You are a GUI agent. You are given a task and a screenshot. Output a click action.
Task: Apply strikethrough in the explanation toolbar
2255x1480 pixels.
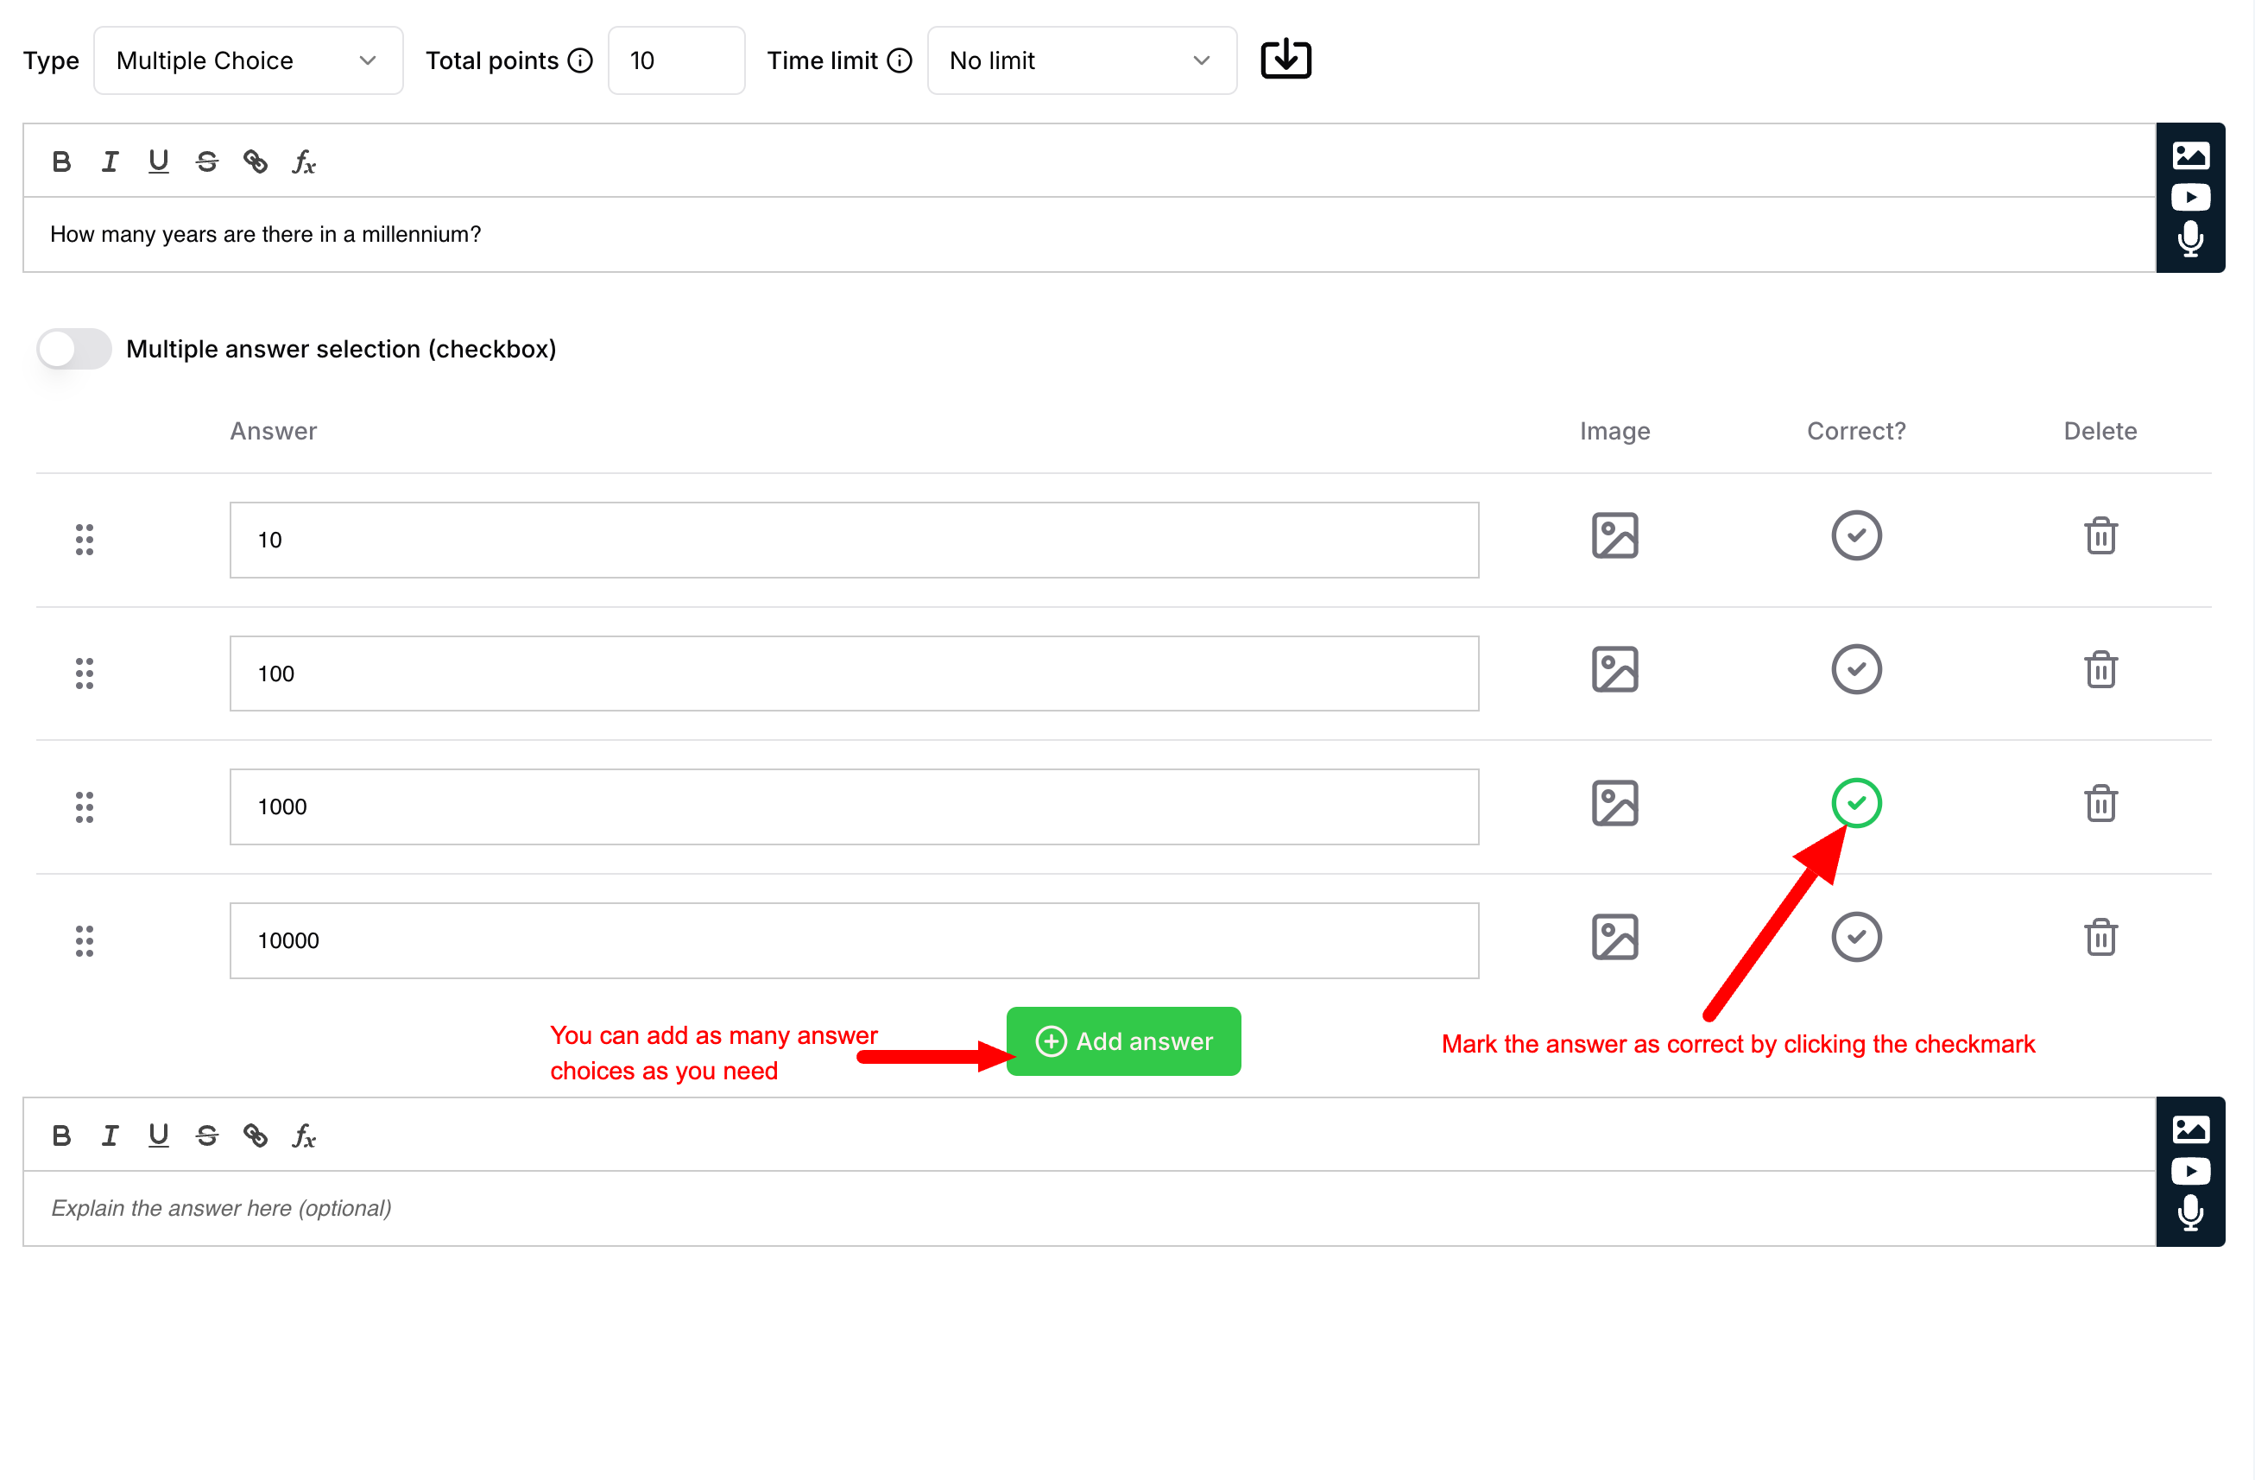[206, 1135]
